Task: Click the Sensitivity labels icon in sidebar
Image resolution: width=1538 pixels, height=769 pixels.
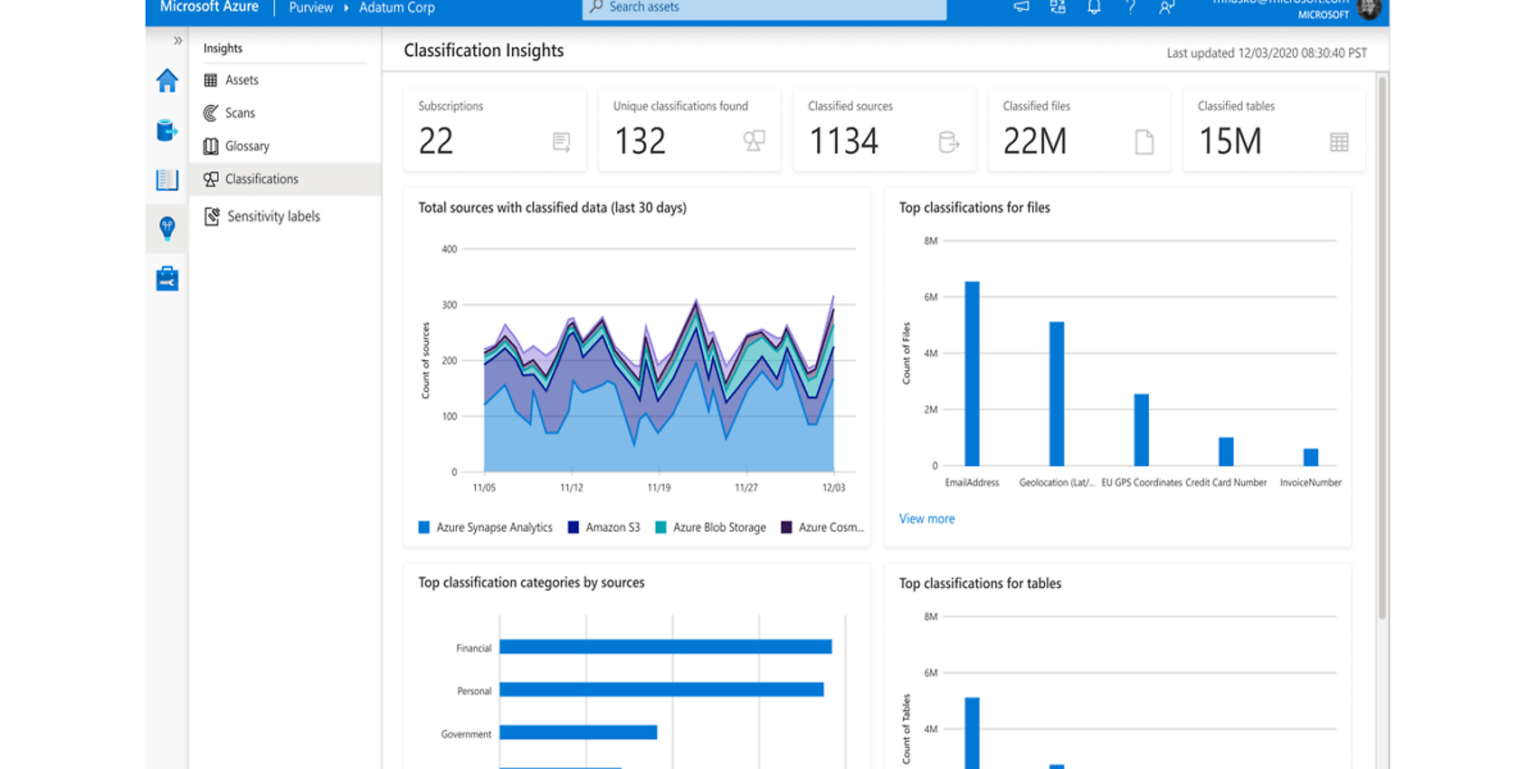Action: [212, 216]
